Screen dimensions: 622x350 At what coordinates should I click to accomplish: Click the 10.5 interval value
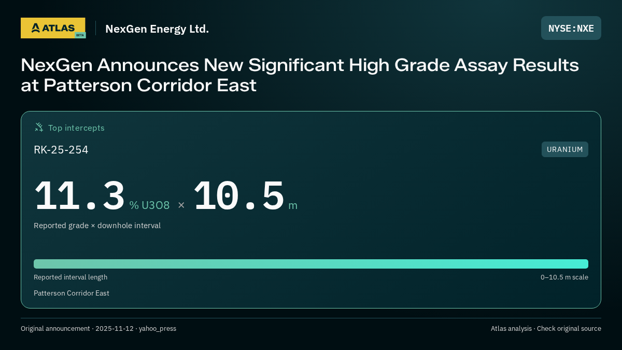point(238,196)
